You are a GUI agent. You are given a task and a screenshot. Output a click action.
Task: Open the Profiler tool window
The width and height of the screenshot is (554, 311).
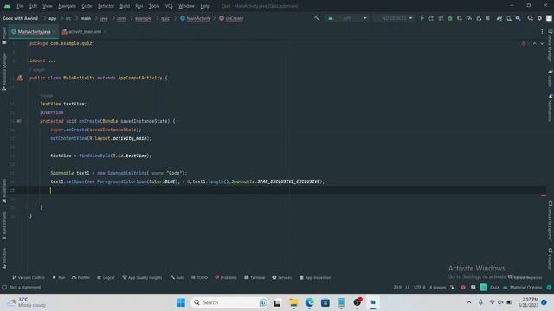point(81,278)
